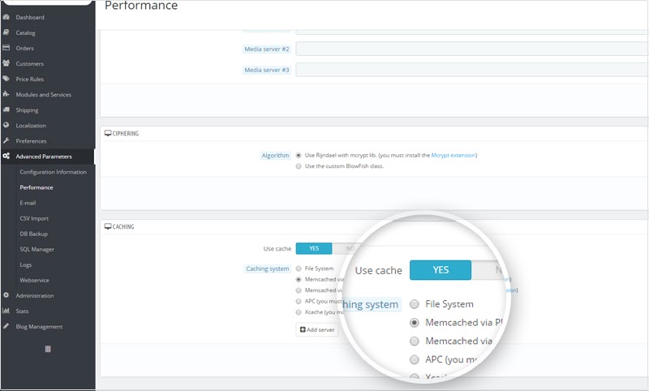Click the Shipping truck icon
This screenshot has height=391, width=649.
coord(6,110)
